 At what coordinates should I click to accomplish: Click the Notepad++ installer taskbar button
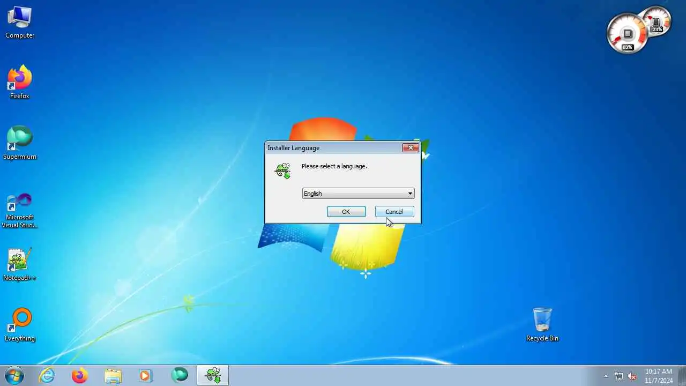(213, 375)
